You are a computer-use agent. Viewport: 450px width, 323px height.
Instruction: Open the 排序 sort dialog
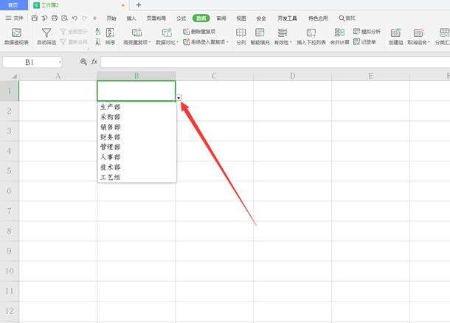110,36
